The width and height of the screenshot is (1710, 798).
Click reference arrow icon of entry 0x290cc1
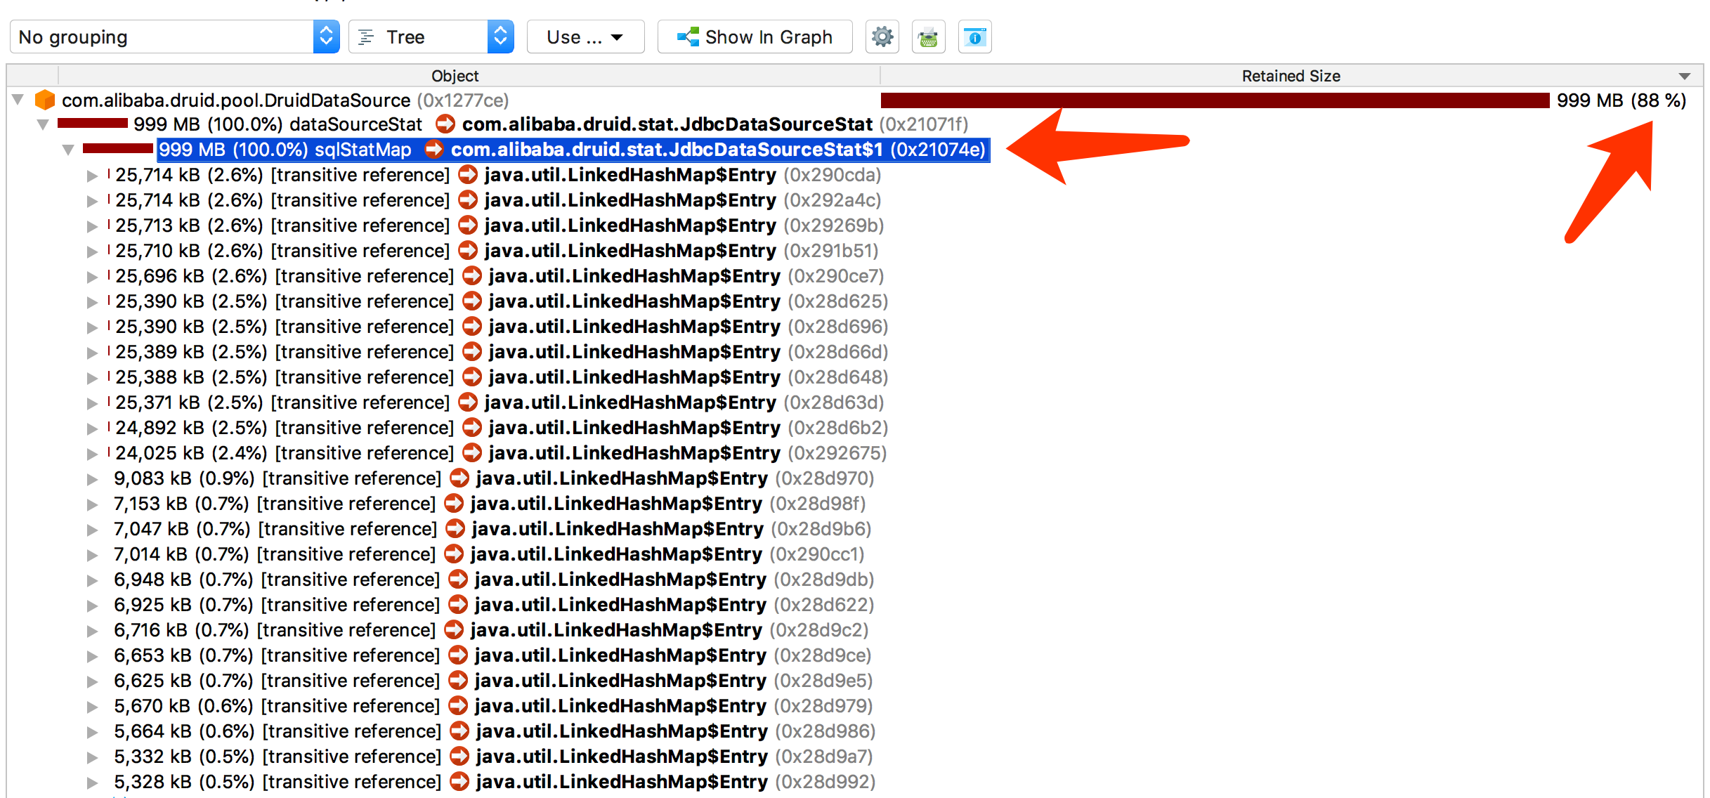[x=454, y=554]
